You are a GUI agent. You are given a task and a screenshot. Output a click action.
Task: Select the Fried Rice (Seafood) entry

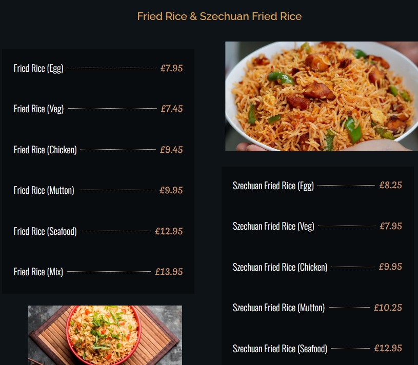pyautogui.click(x=45, y=231)
